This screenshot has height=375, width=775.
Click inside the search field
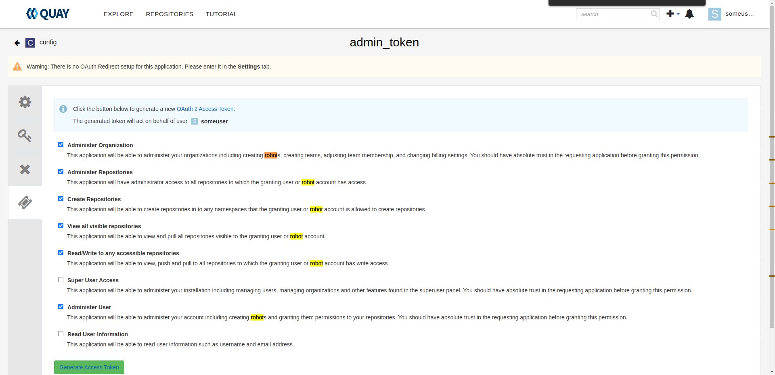(614, 14)
